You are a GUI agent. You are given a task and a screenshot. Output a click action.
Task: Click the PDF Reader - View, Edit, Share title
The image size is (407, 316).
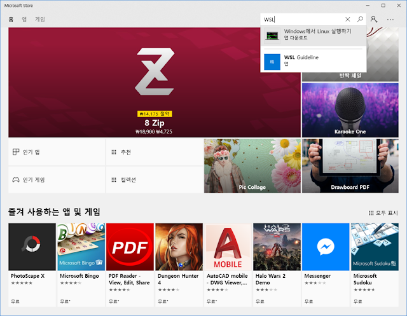coord(129,279)
